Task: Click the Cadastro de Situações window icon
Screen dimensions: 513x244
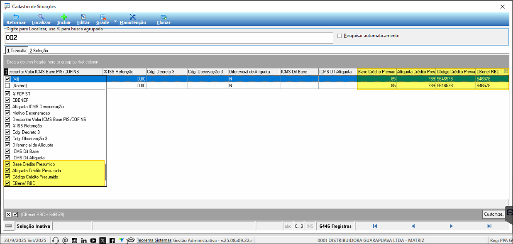Action: [x=7, y=6]
